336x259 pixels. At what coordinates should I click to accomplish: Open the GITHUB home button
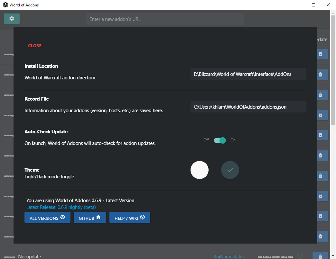90,218
